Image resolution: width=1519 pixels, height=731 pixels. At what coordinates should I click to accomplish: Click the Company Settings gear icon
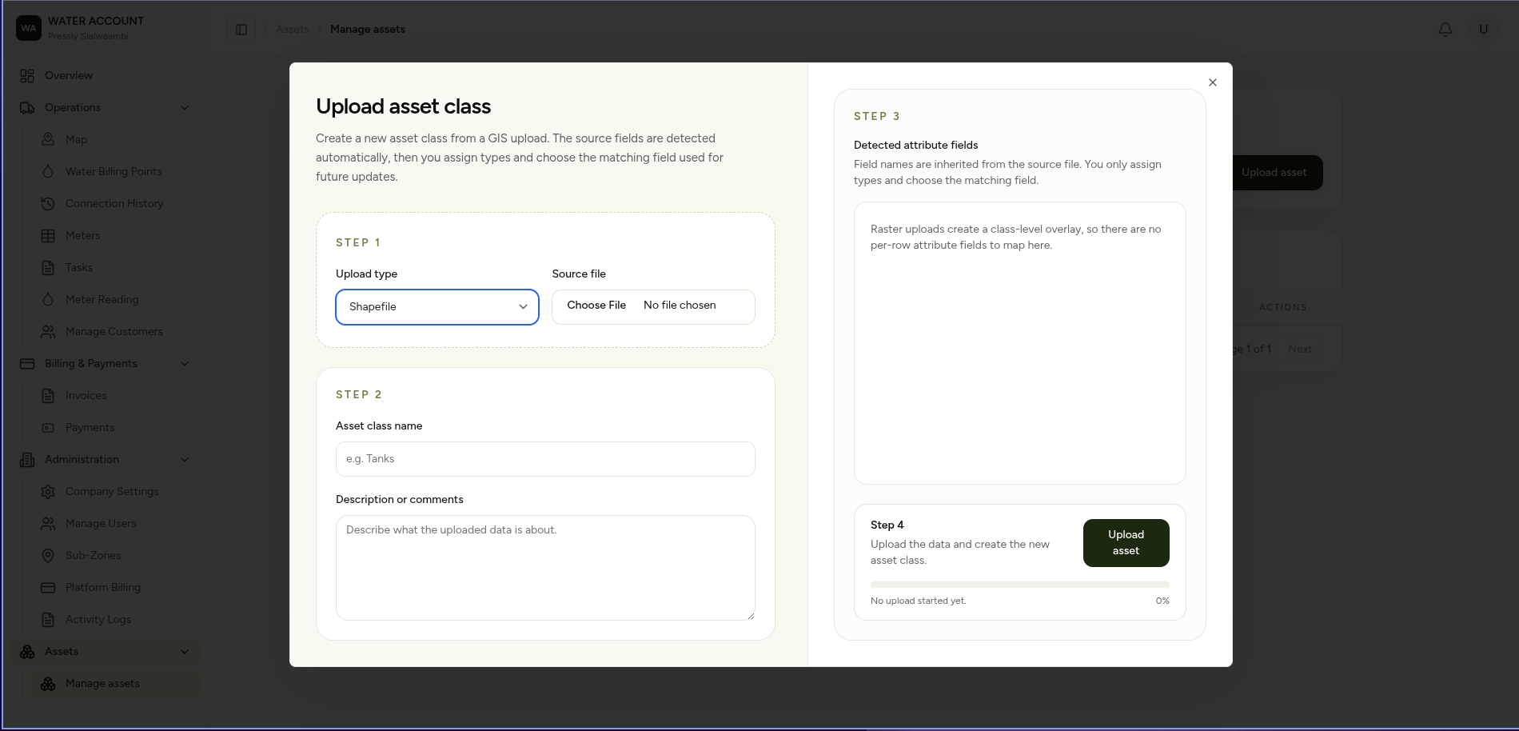48,491
